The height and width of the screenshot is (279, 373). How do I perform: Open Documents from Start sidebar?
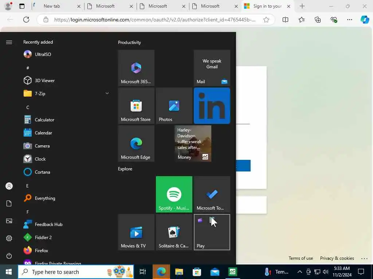pos(9,203)
